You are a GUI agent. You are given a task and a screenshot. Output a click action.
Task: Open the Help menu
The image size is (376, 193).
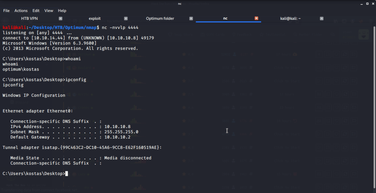click(62, 11)
